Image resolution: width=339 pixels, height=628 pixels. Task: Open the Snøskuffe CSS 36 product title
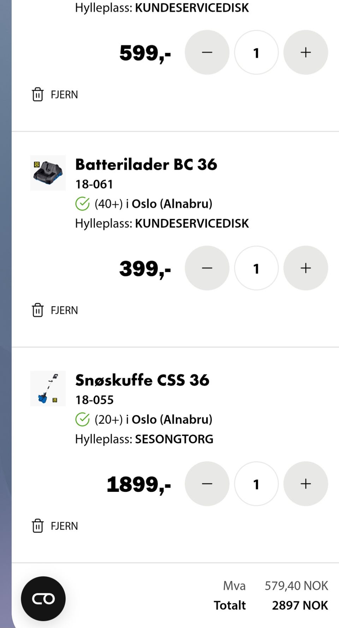point(142,380)
